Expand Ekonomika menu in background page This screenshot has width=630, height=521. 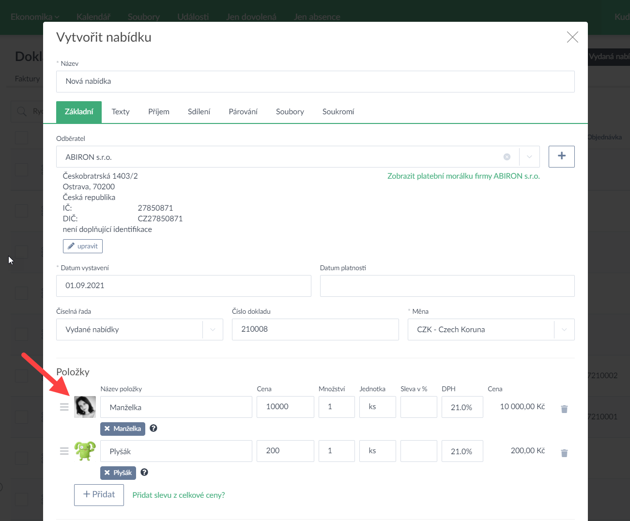34,17
